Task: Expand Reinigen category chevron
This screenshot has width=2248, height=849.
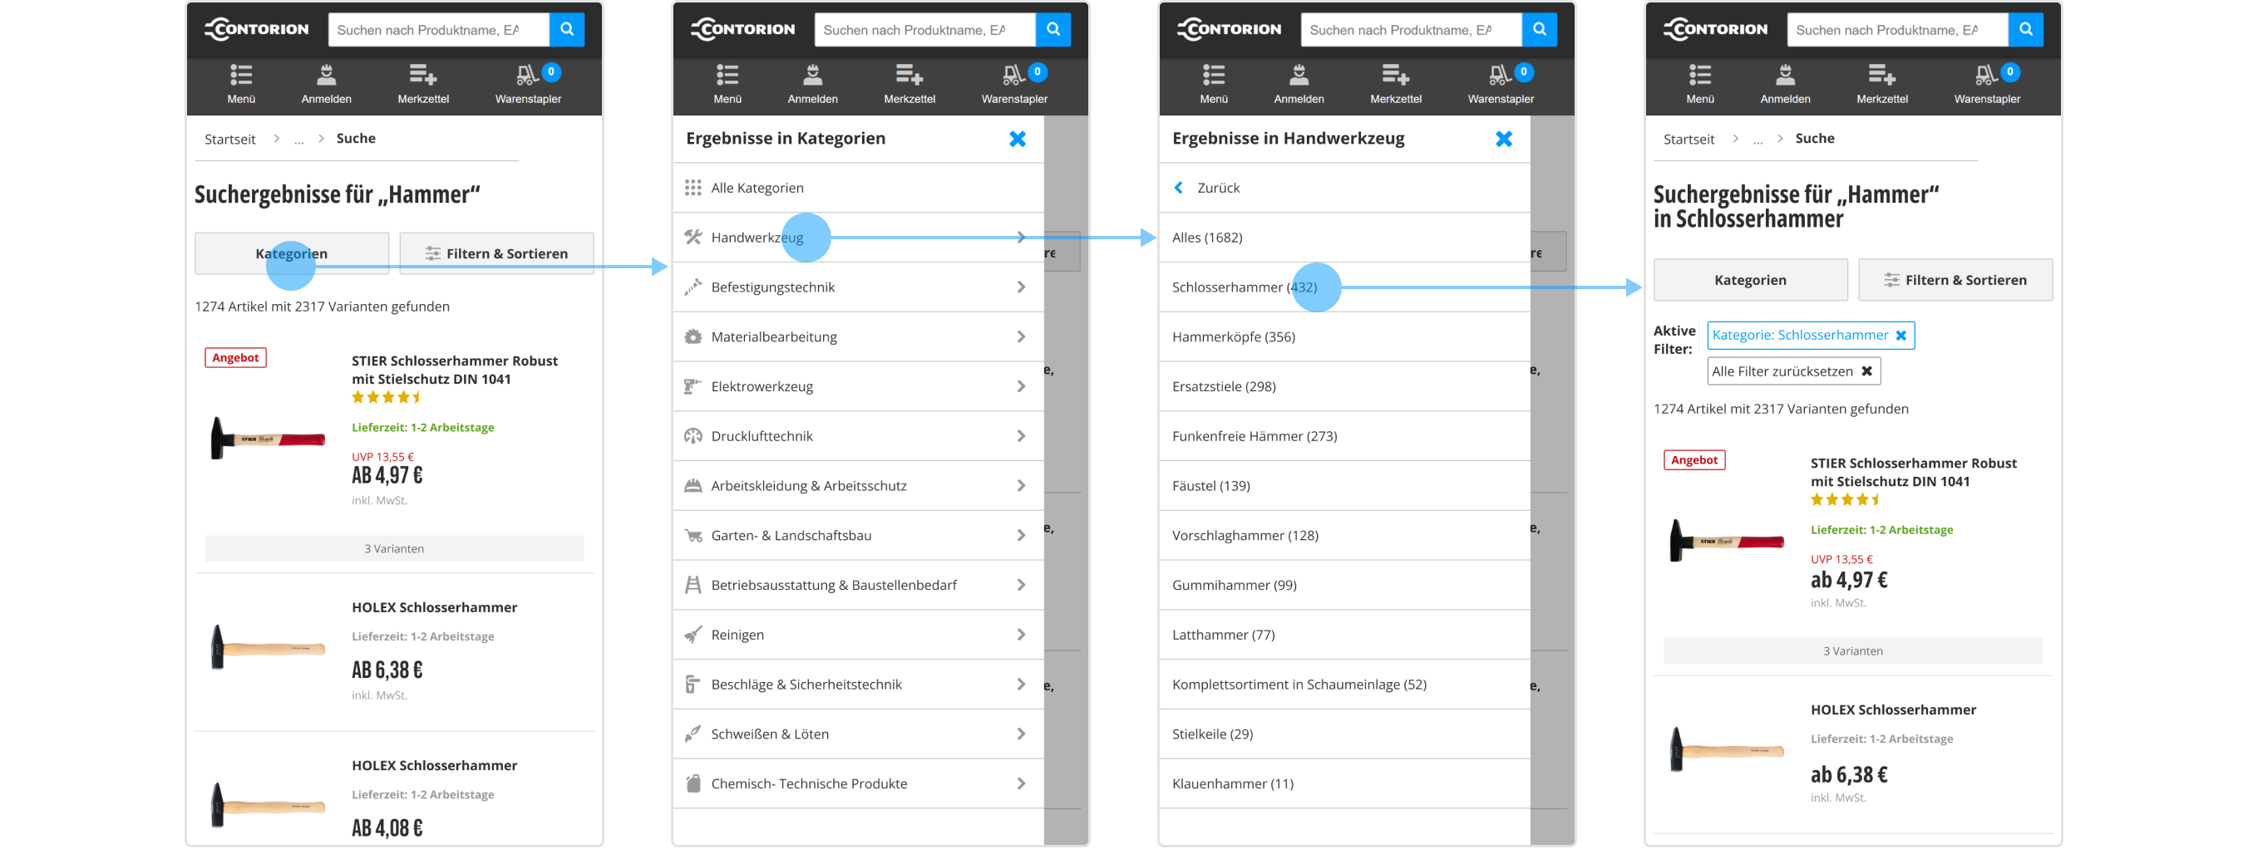Action: 1020,635
